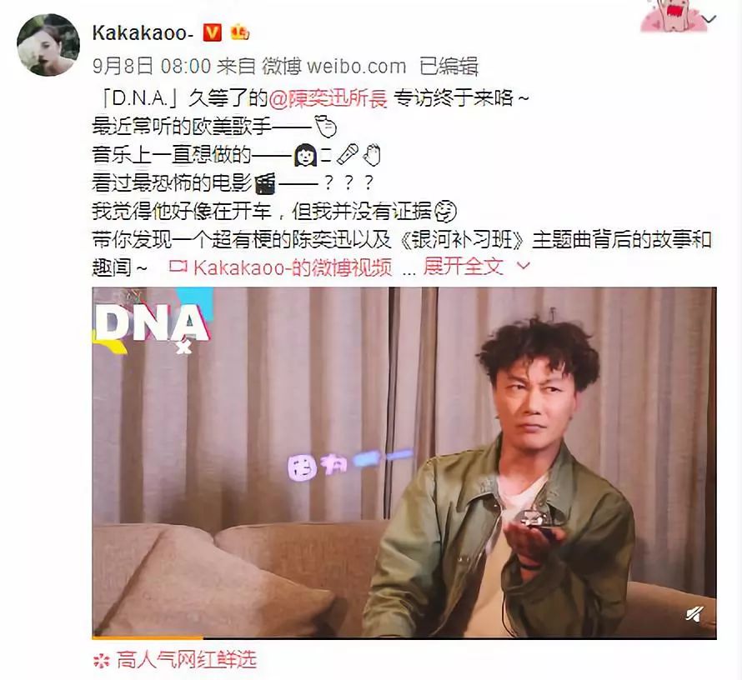Open Kakakaoo- profile avatar
Screen dimensions: 742x680
(48, 45)
